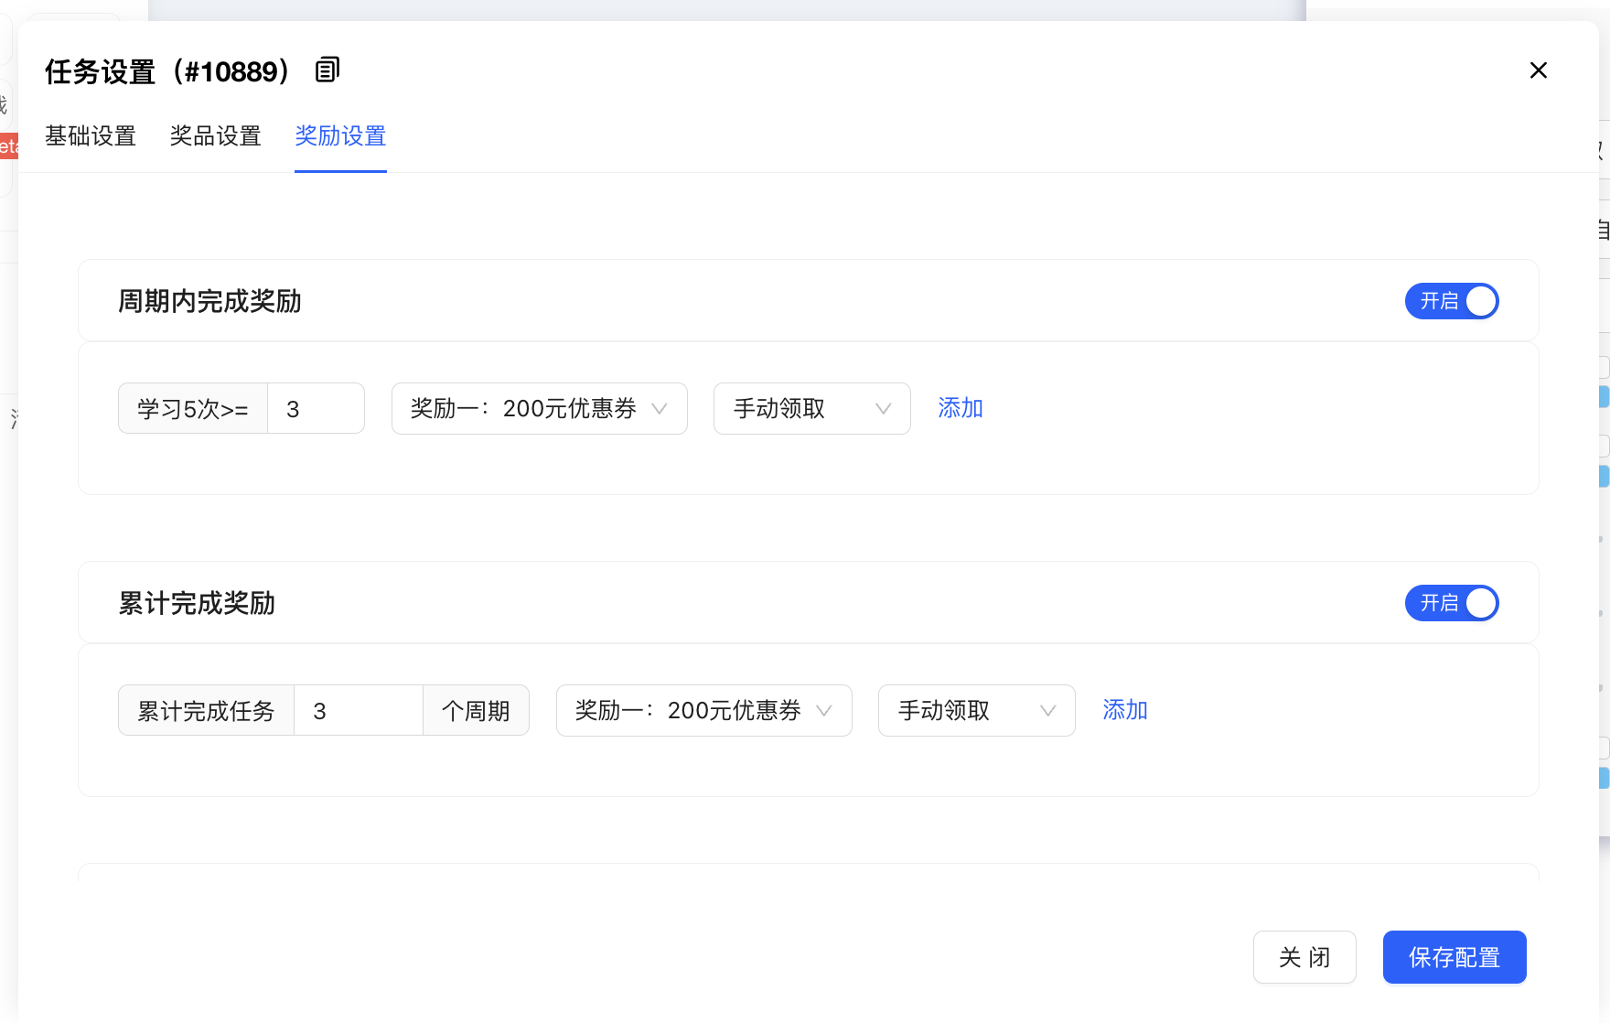Switch to the 基础设置 tab
Screen dimensions: 1610x1023
[x=91, y=136]
